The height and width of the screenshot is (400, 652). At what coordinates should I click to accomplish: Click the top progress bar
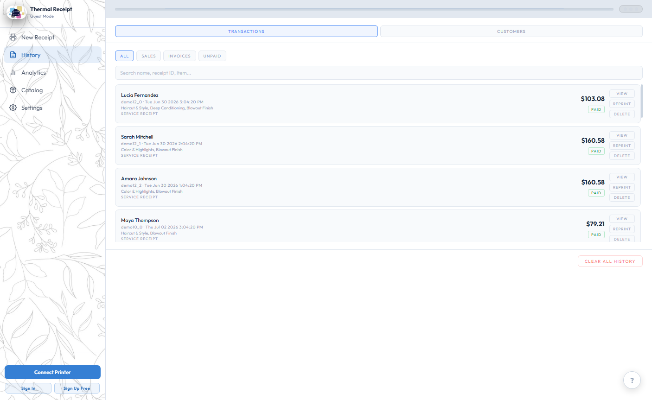[x=364, y=9]
